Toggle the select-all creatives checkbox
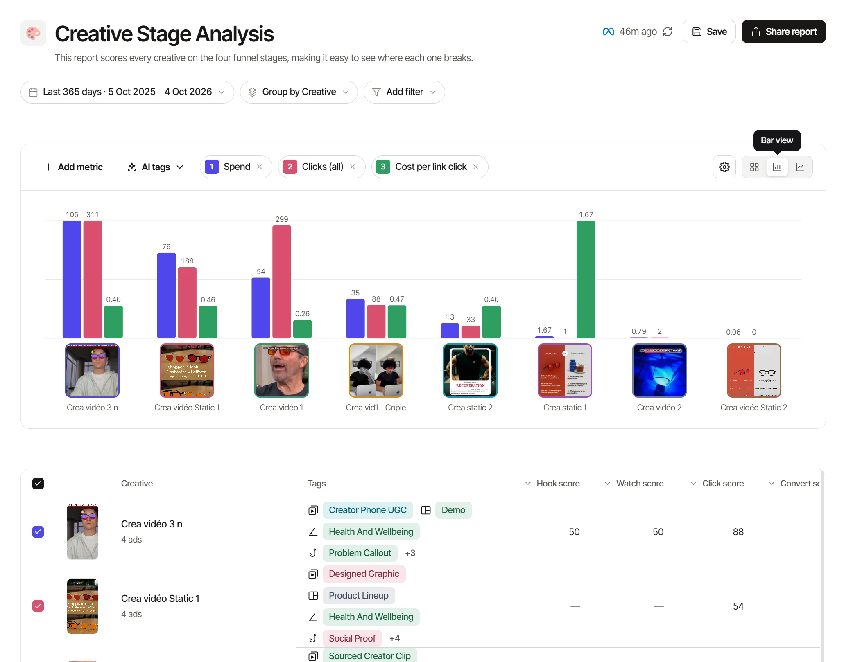Image resolution: width=844 pixels, height=662 pixels. [38, 484]
